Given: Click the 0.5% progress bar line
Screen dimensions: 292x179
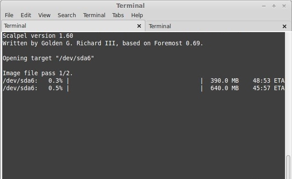Looking at the screenshot, I should click(144, 88).
